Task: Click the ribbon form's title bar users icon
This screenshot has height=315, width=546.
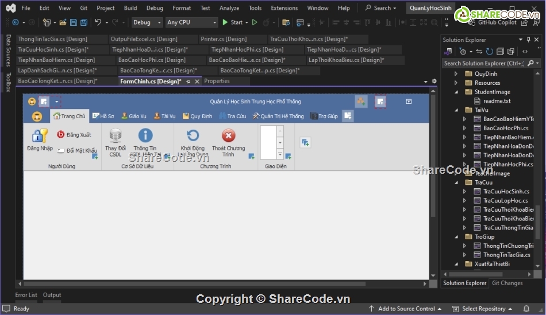Action: pyautogui.click(x=361, y=102)
